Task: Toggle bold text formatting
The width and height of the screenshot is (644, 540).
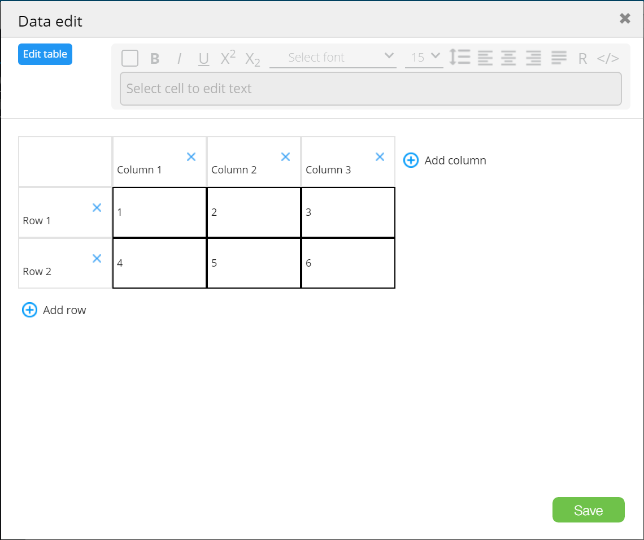Action: (155, 58)
